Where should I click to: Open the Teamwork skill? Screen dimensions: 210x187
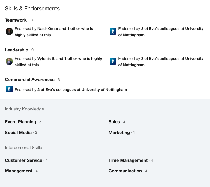(x=16, y=20)
